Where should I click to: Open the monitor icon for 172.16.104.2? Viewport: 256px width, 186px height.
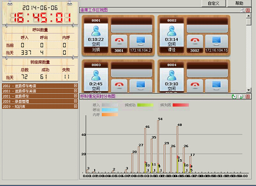point(141,41)
